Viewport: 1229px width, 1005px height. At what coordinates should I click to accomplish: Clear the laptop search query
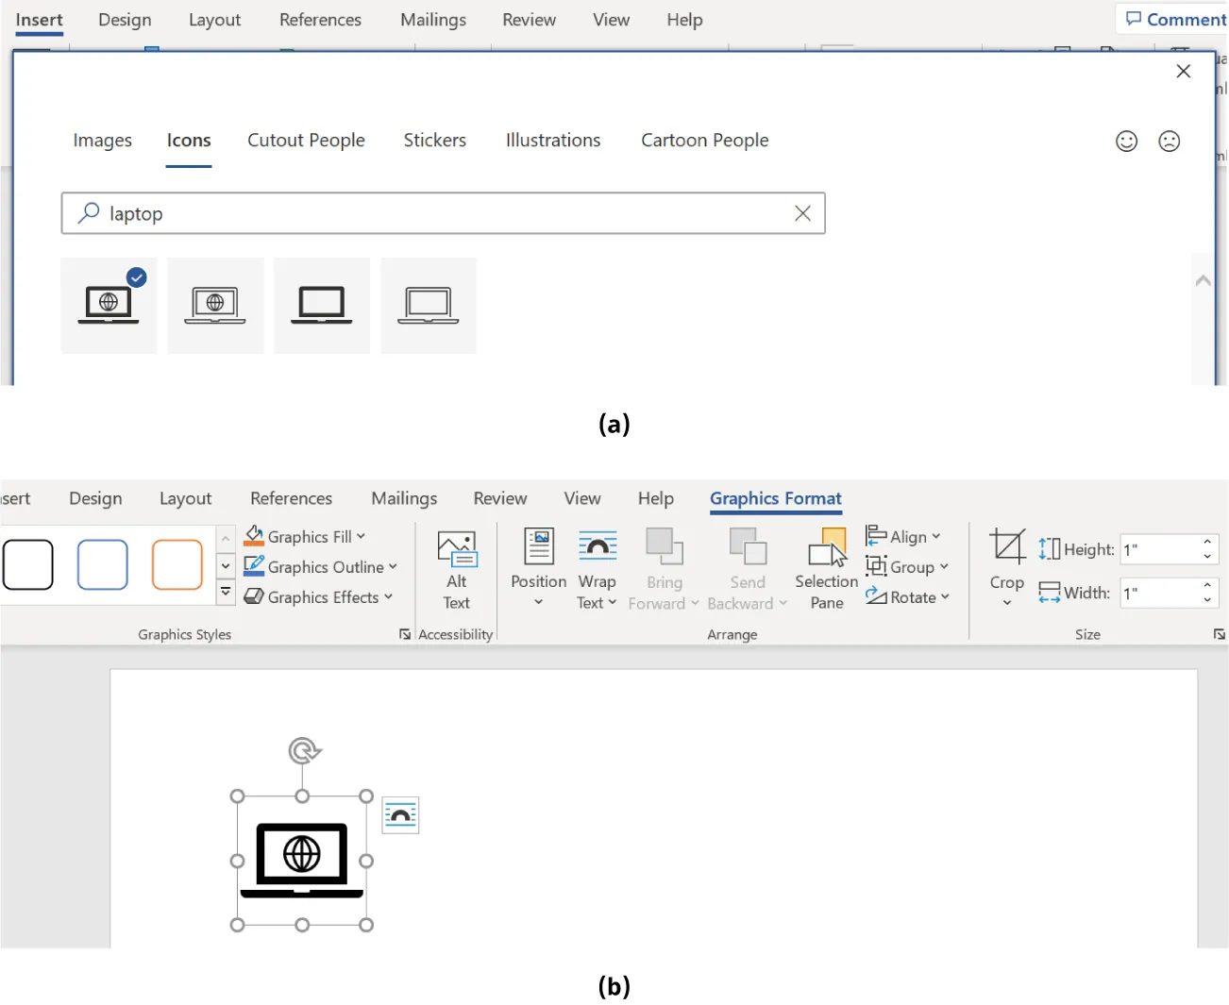pyautogui.click(x=802, y=213)
